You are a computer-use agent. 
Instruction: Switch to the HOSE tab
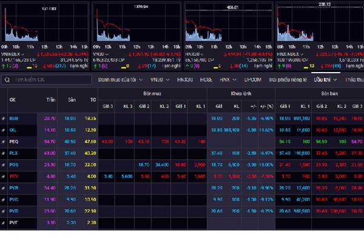point(206,80)
